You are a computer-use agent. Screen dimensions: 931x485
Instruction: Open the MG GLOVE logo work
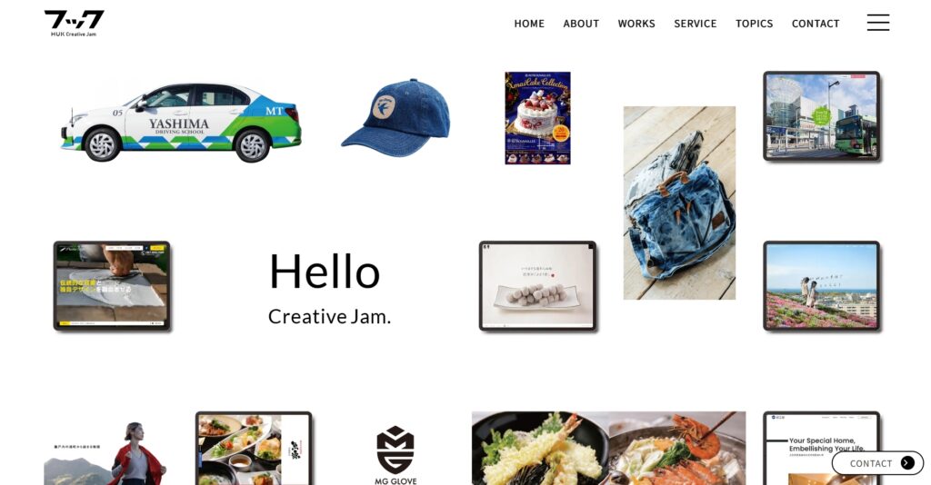click(x=395, y=455)
